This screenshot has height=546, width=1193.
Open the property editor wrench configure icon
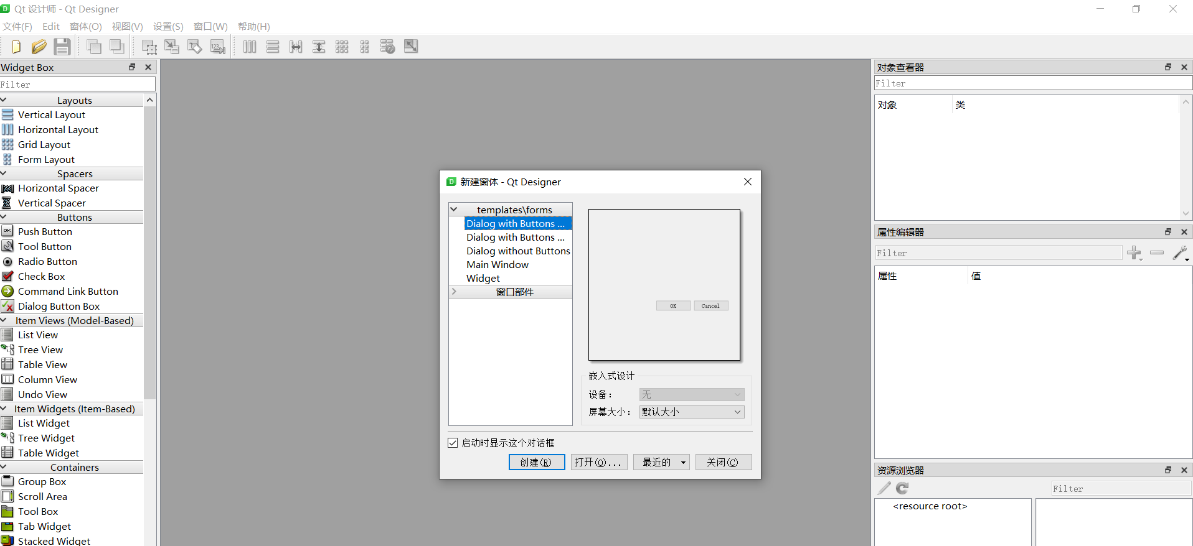1180,252
